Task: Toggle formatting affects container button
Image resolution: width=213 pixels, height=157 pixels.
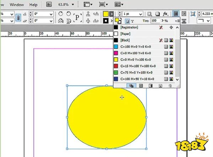Action: pos(127,21)
